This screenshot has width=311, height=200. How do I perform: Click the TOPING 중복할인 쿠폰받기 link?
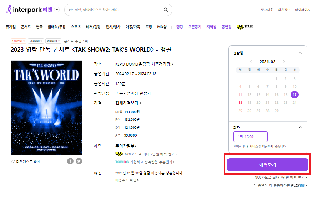[x=145, y=162]
